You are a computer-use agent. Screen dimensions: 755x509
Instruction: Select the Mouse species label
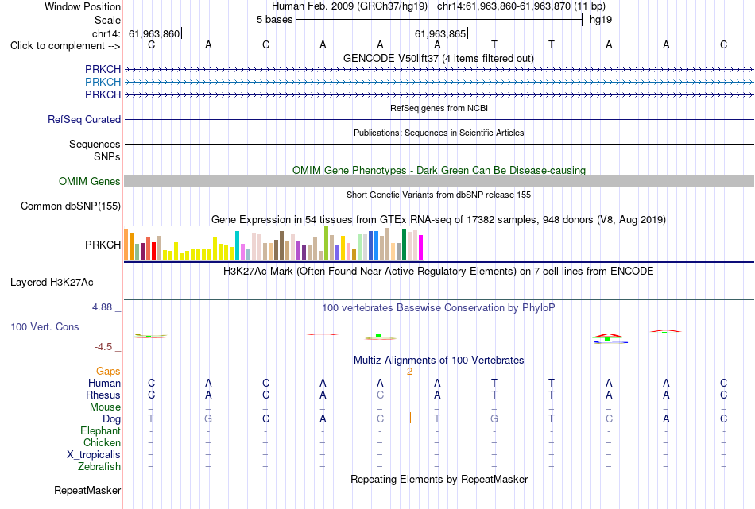[105, 407]
